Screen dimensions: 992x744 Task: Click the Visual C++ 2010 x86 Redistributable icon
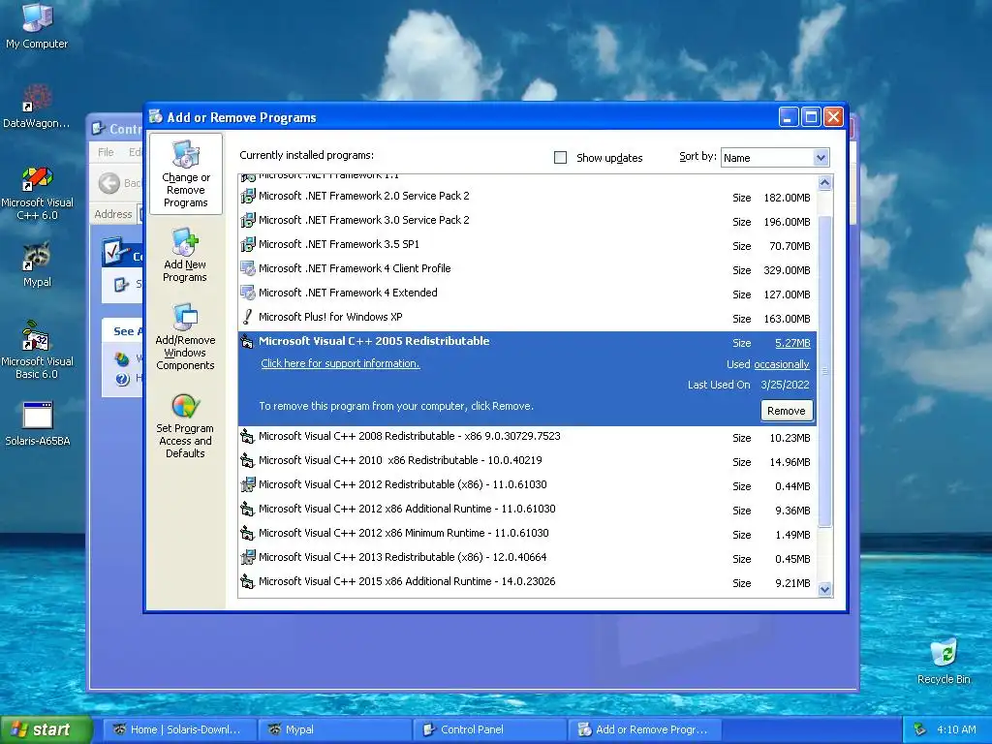247,460
